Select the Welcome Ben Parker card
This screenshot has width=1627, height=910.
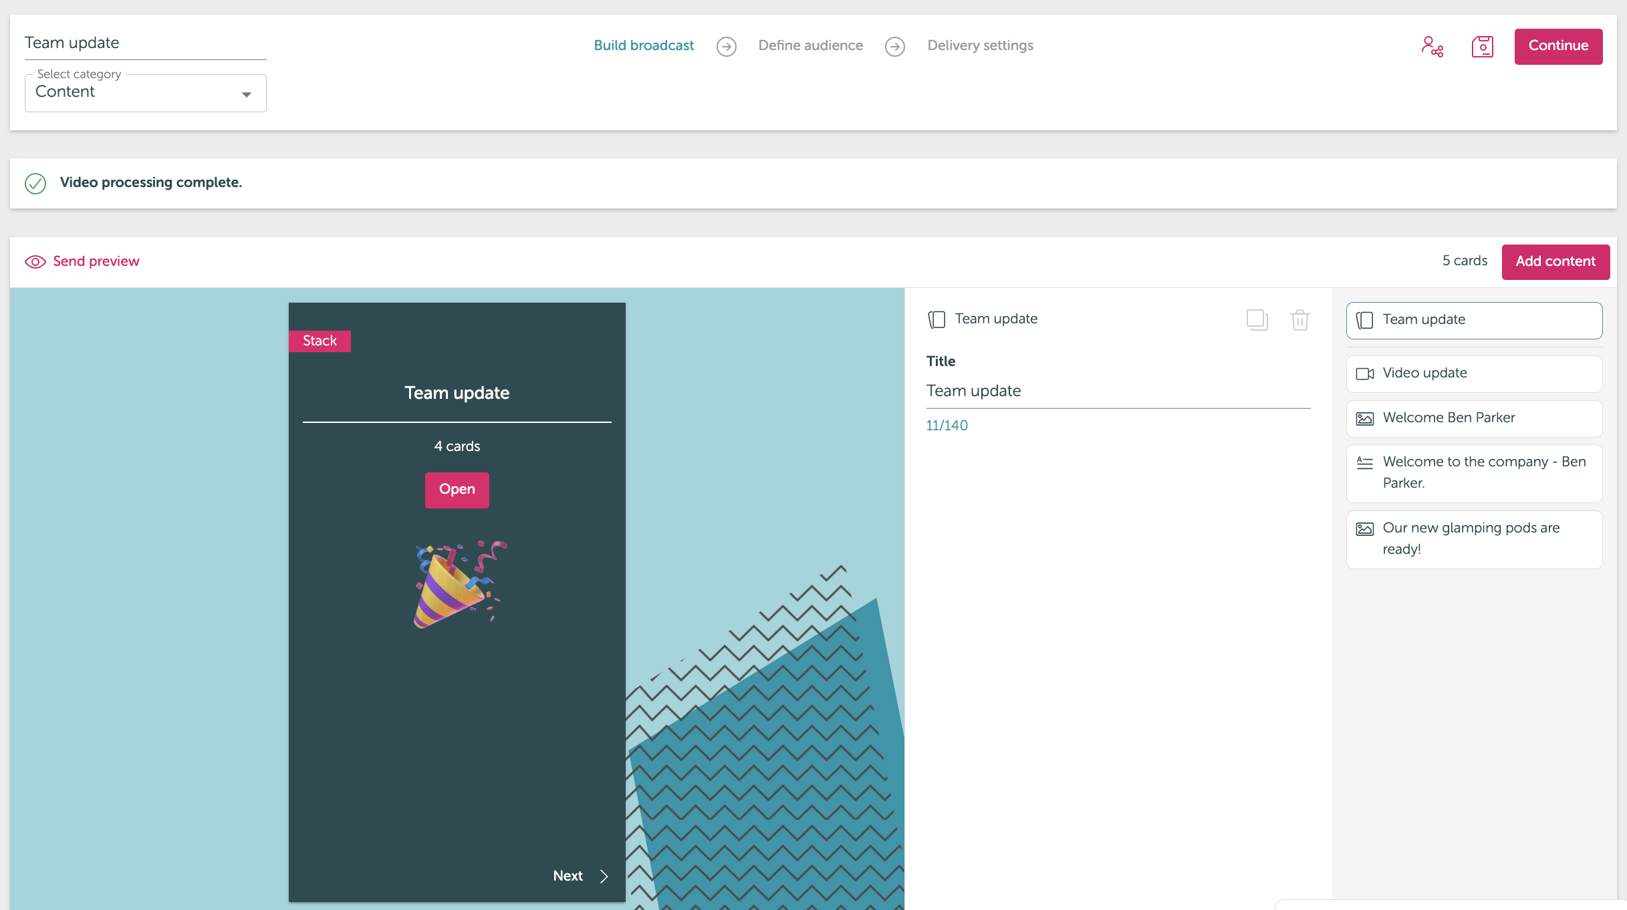coord(1474,418)
